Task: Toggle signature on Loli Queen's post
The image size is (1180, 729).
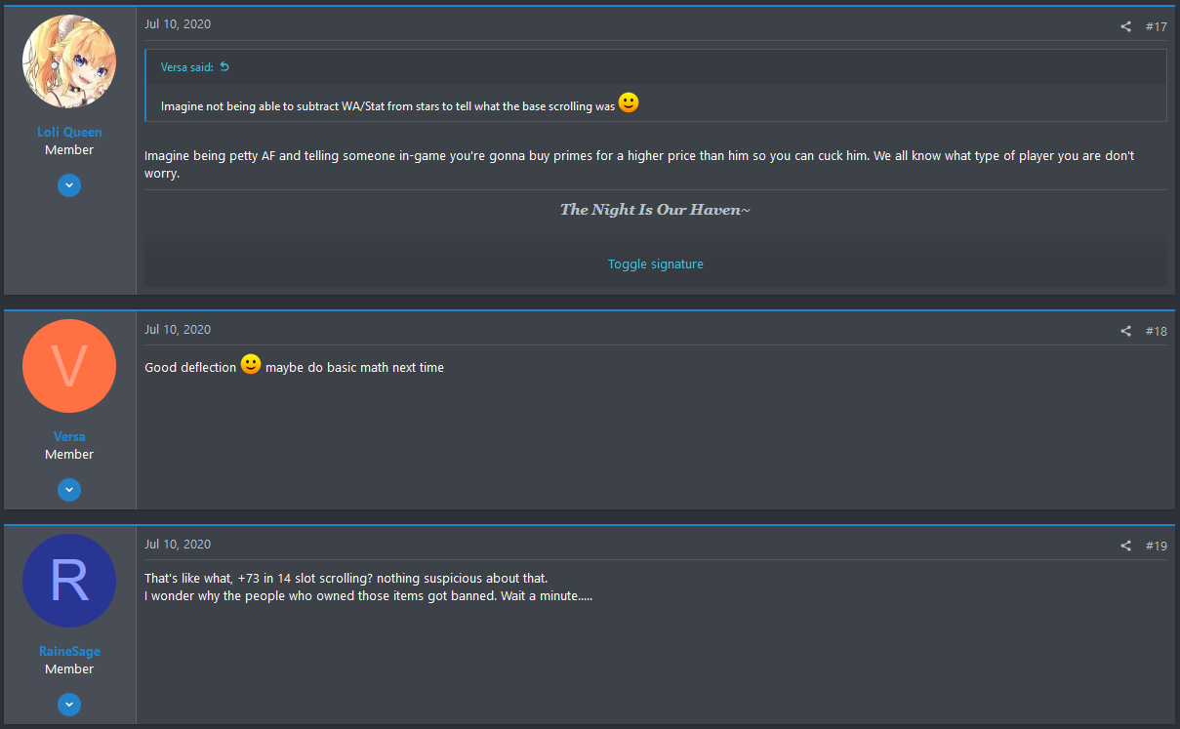Action: [656, 263]
